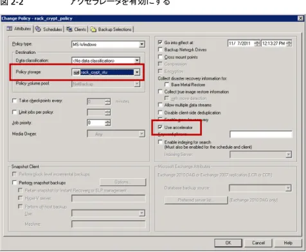Screen dimensions: 306x252
Task: Enable Backup Network Drives checkbox
Action: click(160, 49)
